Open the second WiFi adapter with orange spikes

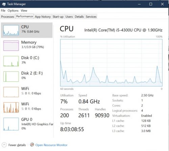[x=11, y=107]
